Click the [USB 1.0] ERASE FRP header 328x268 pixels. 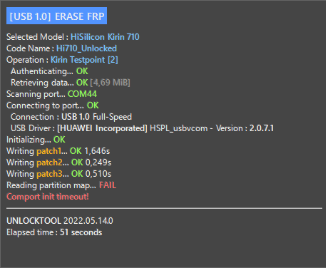click(x=56, y=16)
